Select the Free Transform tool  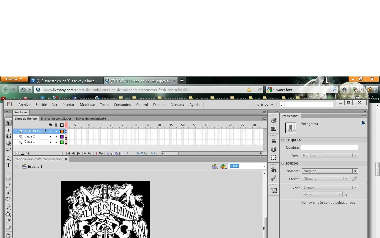tap(8, 137)
